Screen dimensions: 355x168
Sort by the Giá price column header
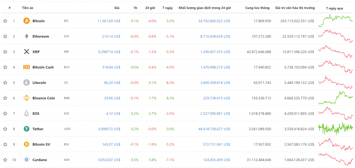tap(117, 8)
